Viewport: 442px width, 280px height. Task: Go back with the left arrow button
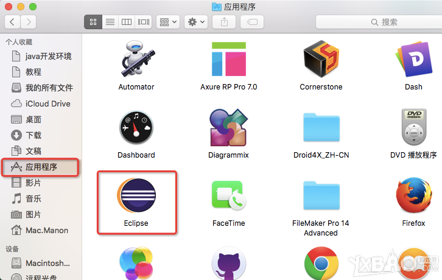tap(12, 22)
